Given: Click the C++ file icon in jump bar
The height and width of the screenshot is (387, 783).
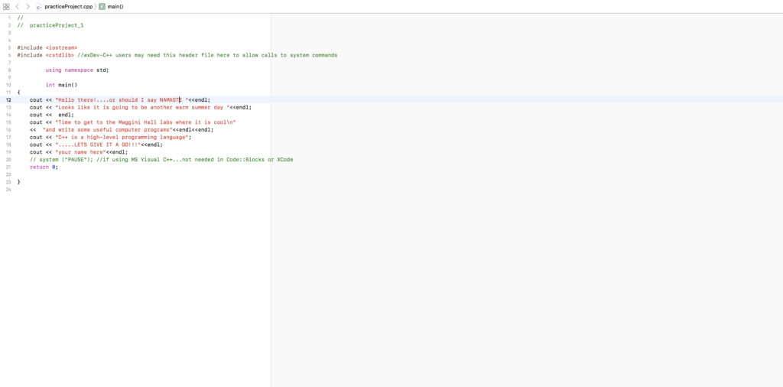Looking at the screenshot, I should pyautogui.click(x=39, y=6).
